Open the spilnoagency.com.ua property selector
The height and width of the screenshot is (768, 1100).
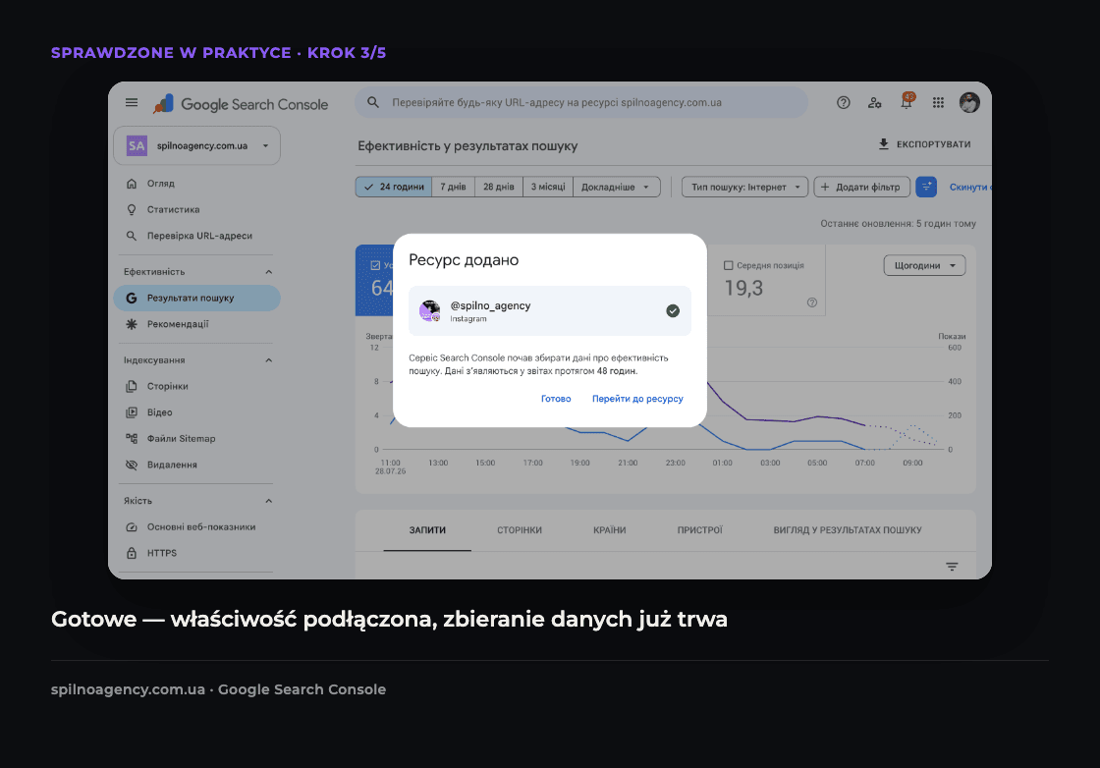(x=197, y=146)
